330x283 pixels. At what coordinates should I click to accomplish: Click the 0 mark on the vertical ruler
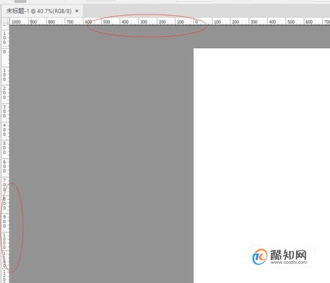pos(4,52)
